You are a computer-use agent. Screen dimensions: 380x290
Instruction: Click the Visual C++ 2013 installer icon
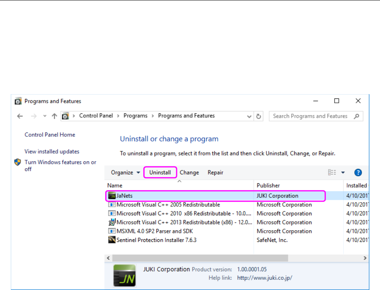pos(112,222)
